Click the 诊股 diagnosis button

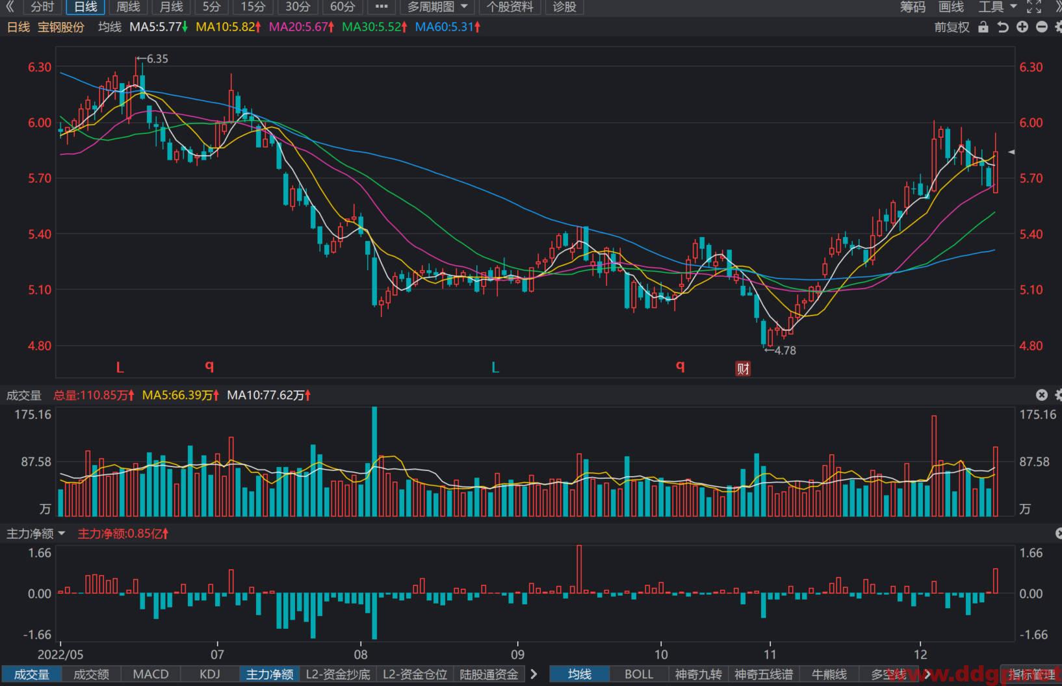(564, 7)
